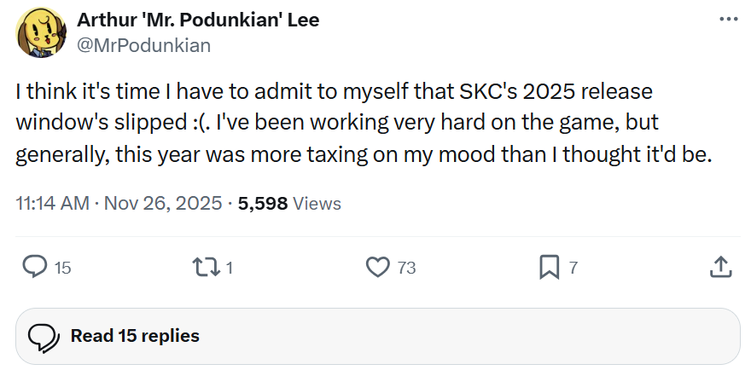Screen dimensions: 751x370
Task: Click the display name Arthur 'Mr. Podunkian' Lee
Action: coord(198,20)
